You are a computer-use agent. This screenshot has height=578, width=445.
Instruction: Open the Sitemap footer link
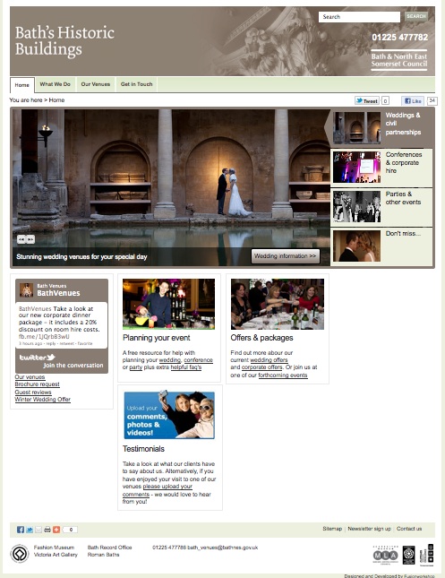[332, 529]
